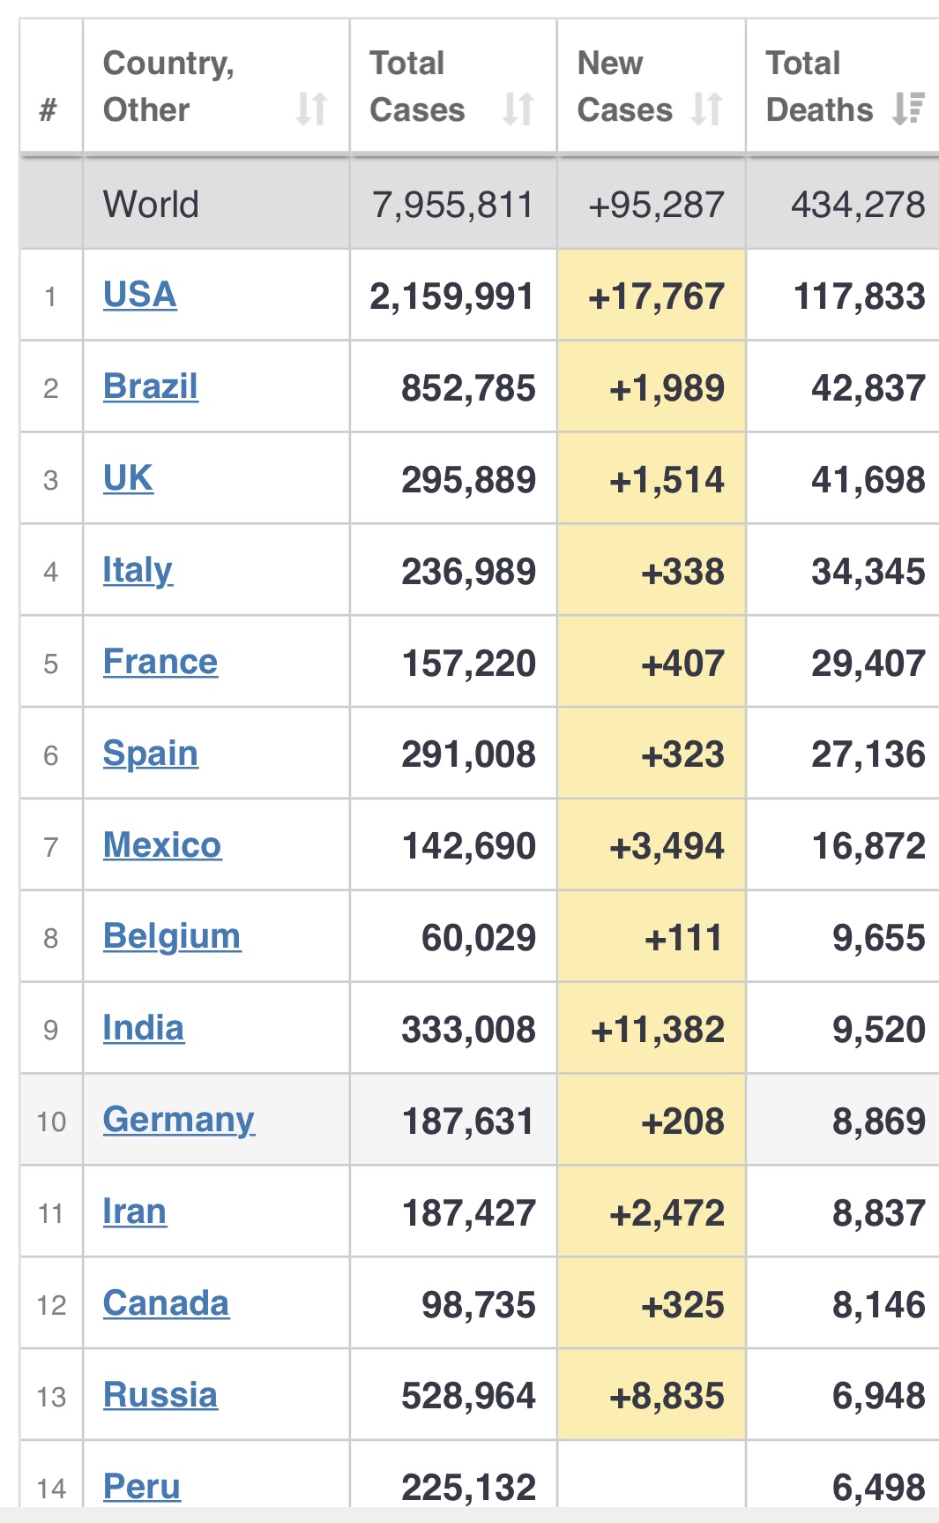
Task: Follow the Russia link
Action: (160, 1395)
